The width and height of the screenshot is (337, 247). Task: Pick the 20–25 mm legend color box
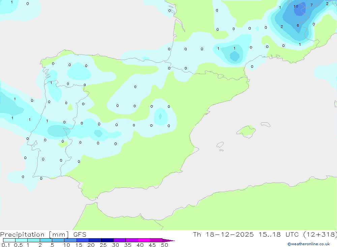point(95,240)
